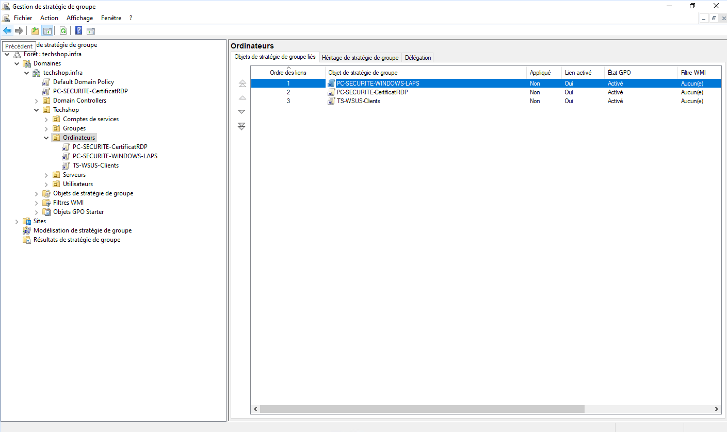Image resolution: width=727 pixels, height=432 pixels.
Task: Click the up one level folder icon
Action: (35, 30)
